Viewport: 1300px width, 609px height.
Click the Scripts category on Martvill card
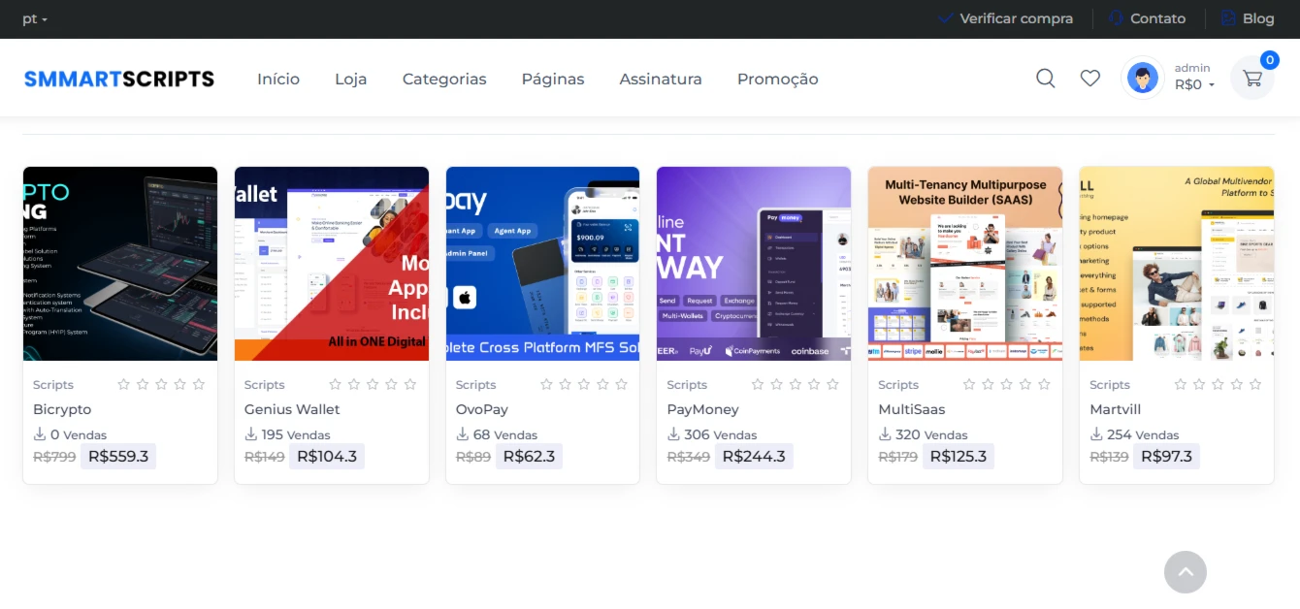click(x=1110, y=385)
